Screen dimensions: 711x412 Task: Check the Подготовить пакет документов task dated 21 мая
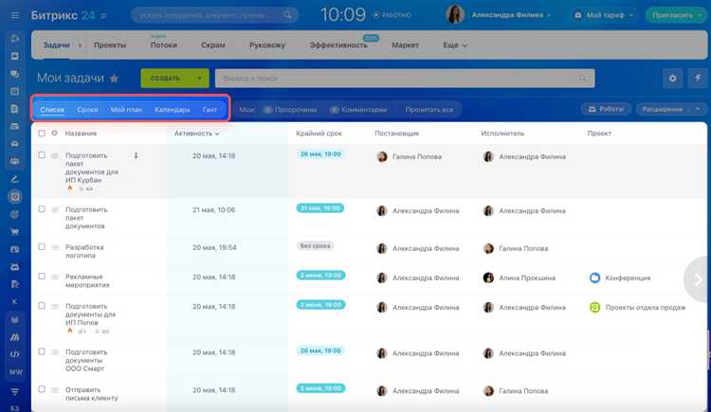pos(42,209)
